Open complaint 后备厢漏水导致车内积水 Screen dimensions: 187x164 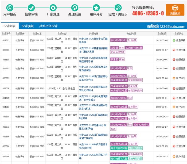93,107
